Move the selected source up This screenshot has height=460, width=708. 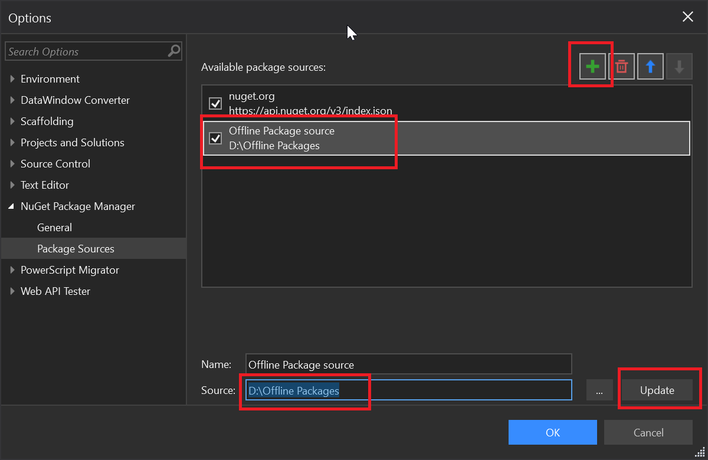[650, 66]
